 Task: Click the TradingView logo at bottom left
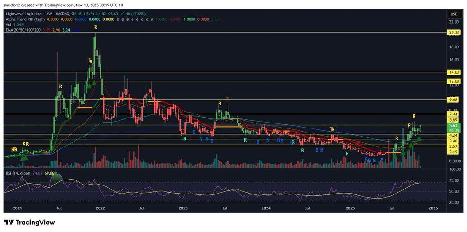pyautogui.click(x=29, y=222)
